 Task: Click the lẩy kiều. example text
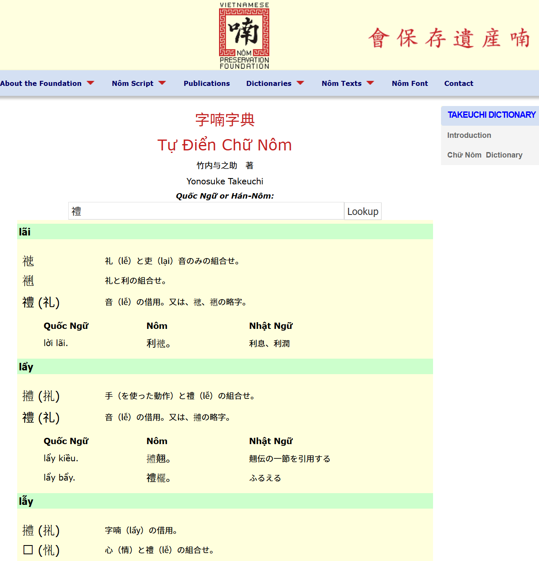click(61, 458)
